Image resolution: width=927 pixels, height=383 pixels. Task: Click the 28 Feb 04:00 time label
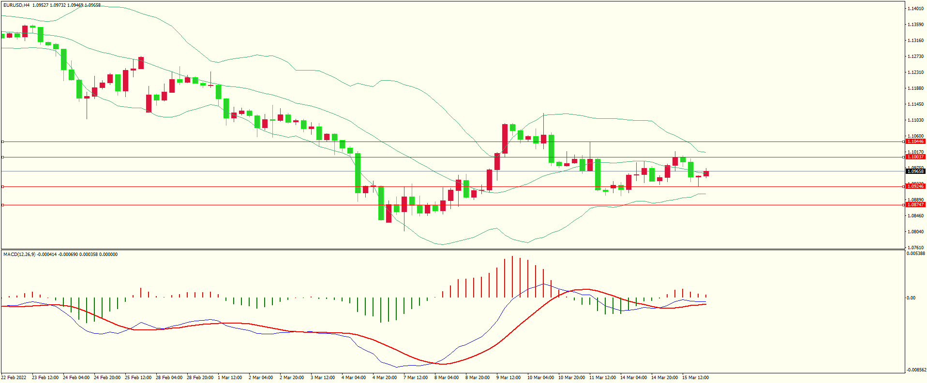pos(169,378)
